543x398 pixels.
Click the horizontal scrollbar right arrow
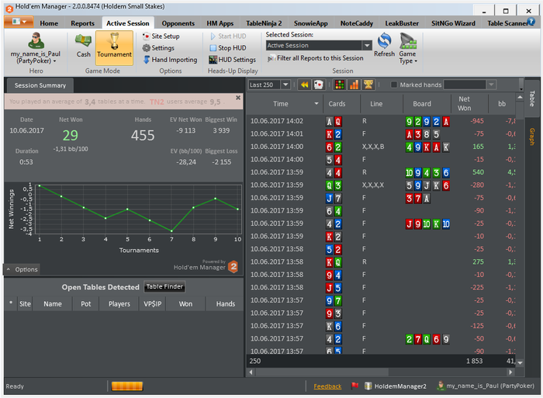coord(510,372)
